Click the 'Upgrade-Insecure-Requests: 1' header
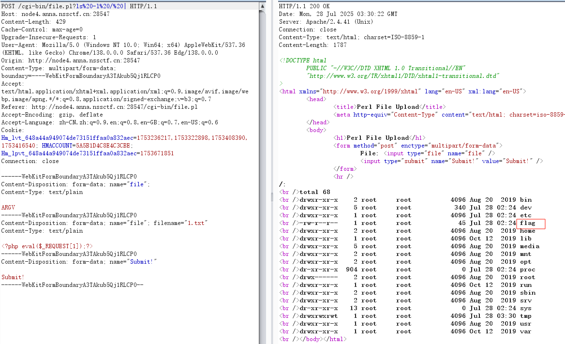This screenshot has width=565, height=344. [49, 37]
